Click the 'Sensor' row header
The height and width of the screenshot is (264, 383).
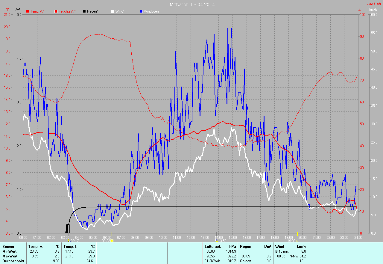(x=8, y=247)
